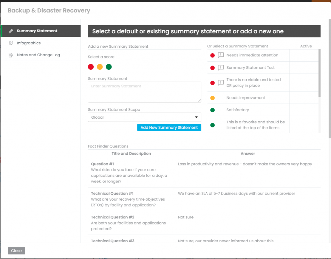The image size is (331, 259).
Task: Click the 'Question #1' title
Action: pos(102,164)
